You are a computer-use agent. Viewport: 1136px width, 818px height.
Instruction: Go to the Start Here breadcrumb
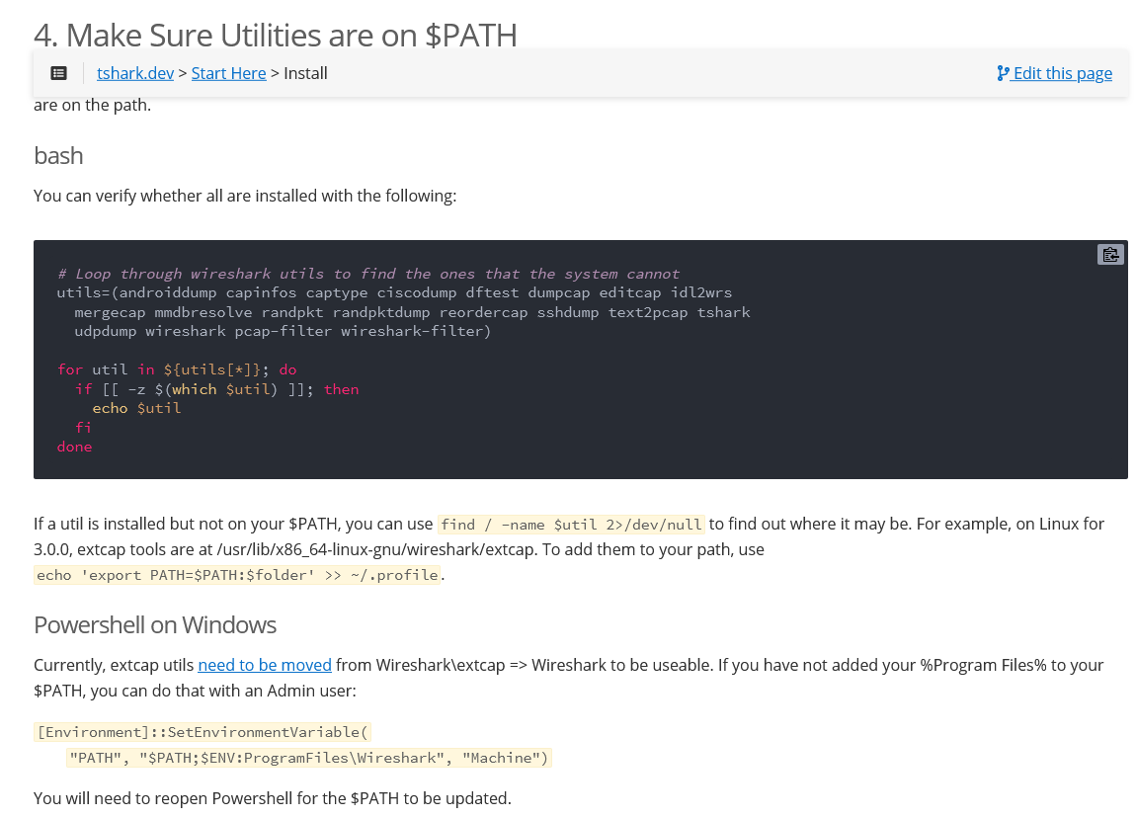[229, 73]
